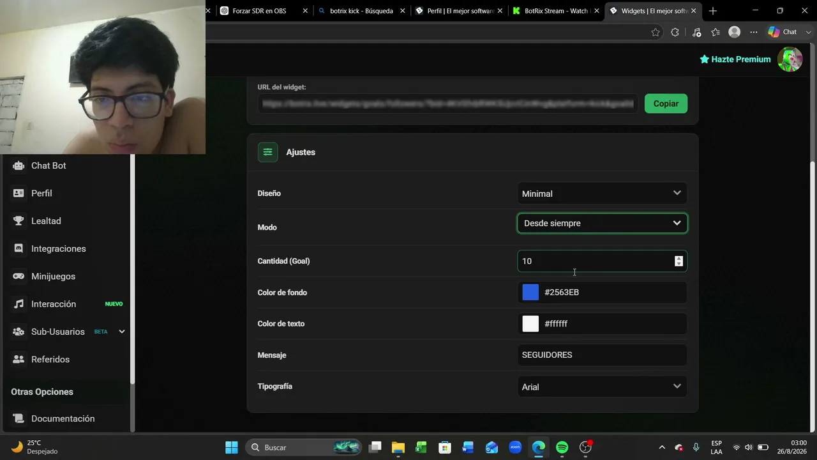Viewport: 817px width, 460px height.
Task: Show hidden system tray icons
Action: tap(662, 447)
